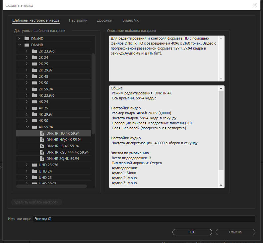Click the 4K 23.976 folder icon

[x=34, y=95]
